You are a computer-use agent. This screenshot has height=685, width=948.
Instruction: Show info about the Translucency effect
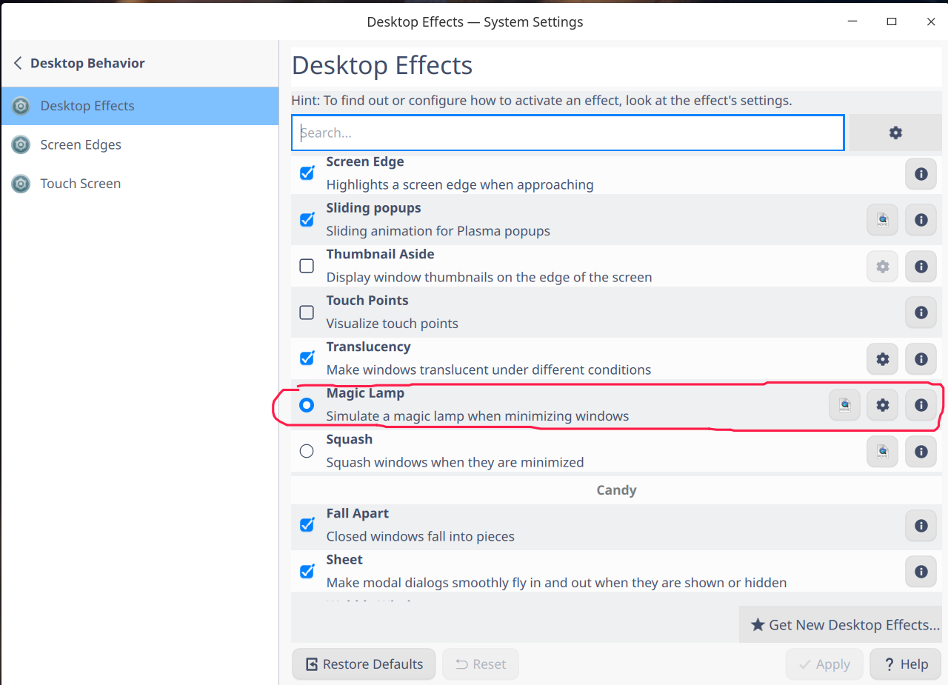coord(921,359)
